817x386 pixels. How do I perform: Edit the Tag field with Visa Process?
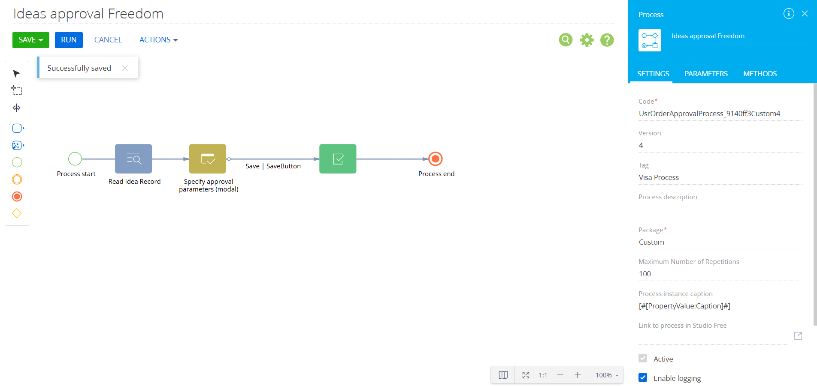tap(720, 177)
